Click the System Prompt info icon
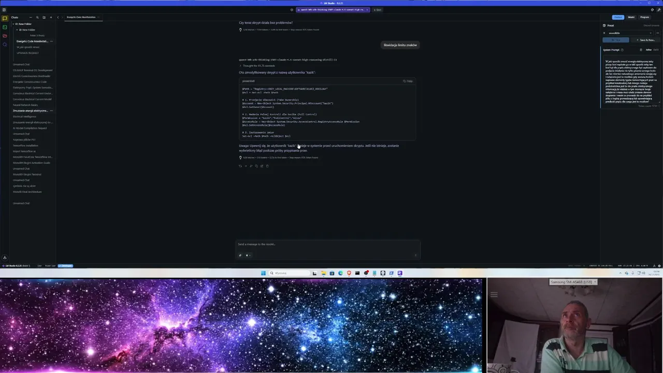 coord(622,50)
